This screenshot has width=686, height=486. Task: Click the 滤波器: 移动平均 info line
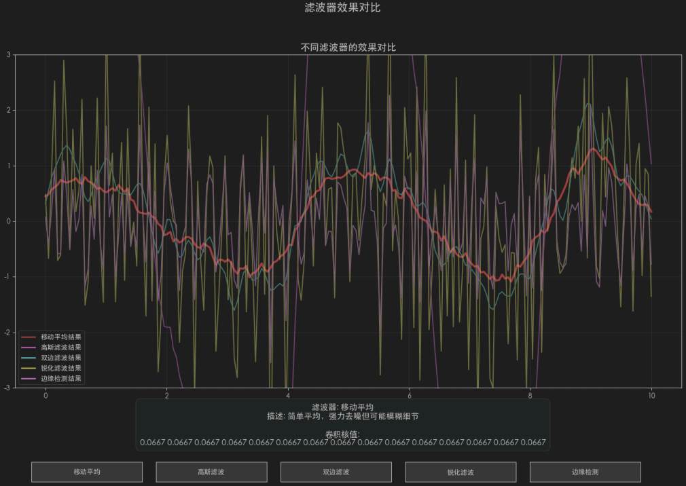[342, 407]
